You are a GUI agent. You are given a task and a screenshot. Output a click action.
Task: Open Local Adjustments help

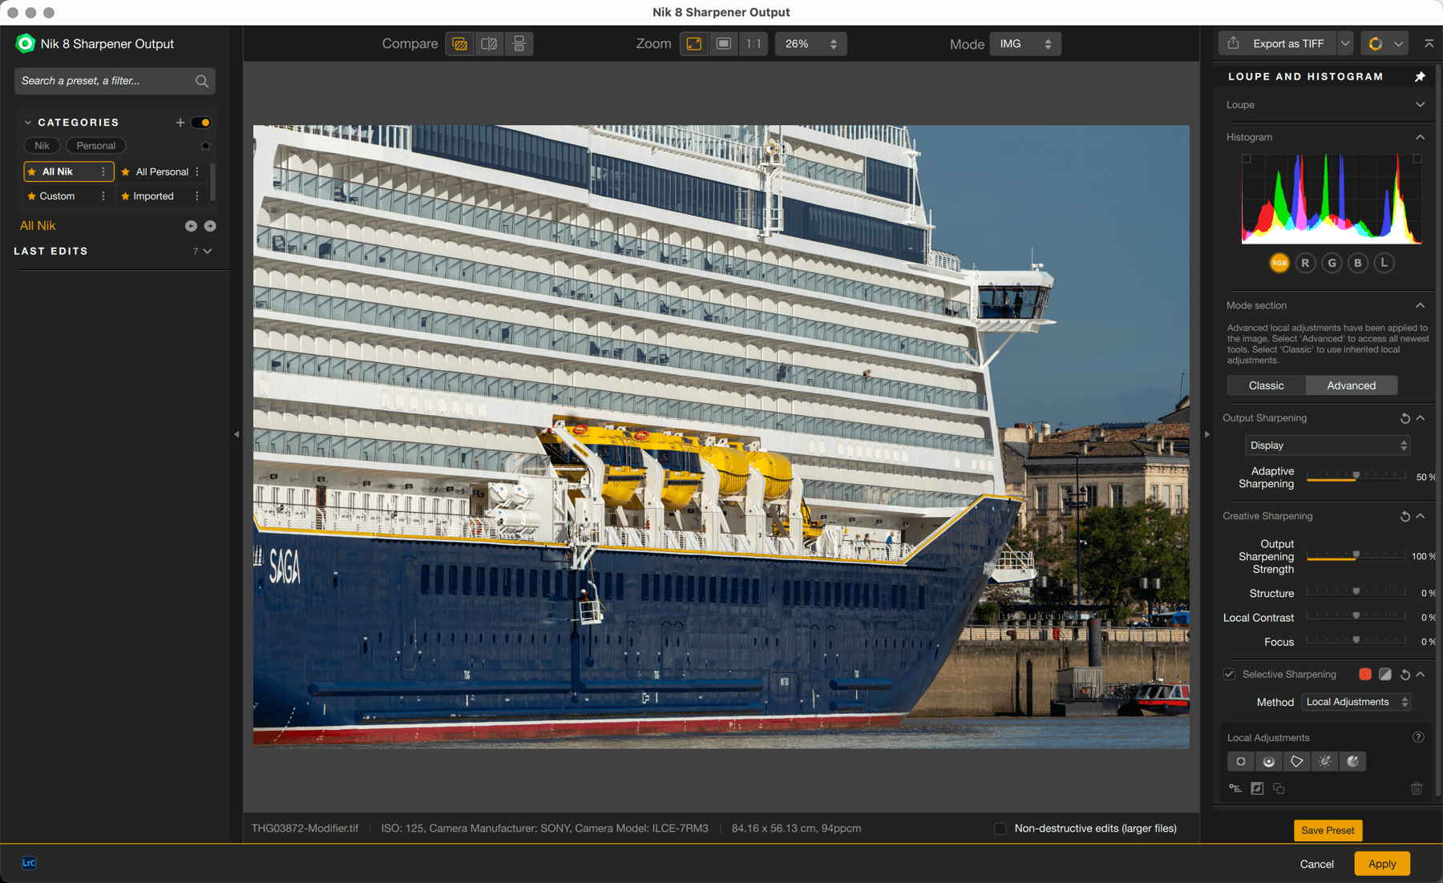tap(1418, 737)
